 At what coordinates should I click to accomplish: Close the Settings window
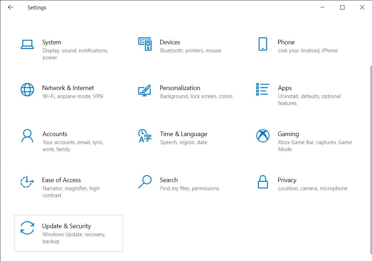click(362, 7)
